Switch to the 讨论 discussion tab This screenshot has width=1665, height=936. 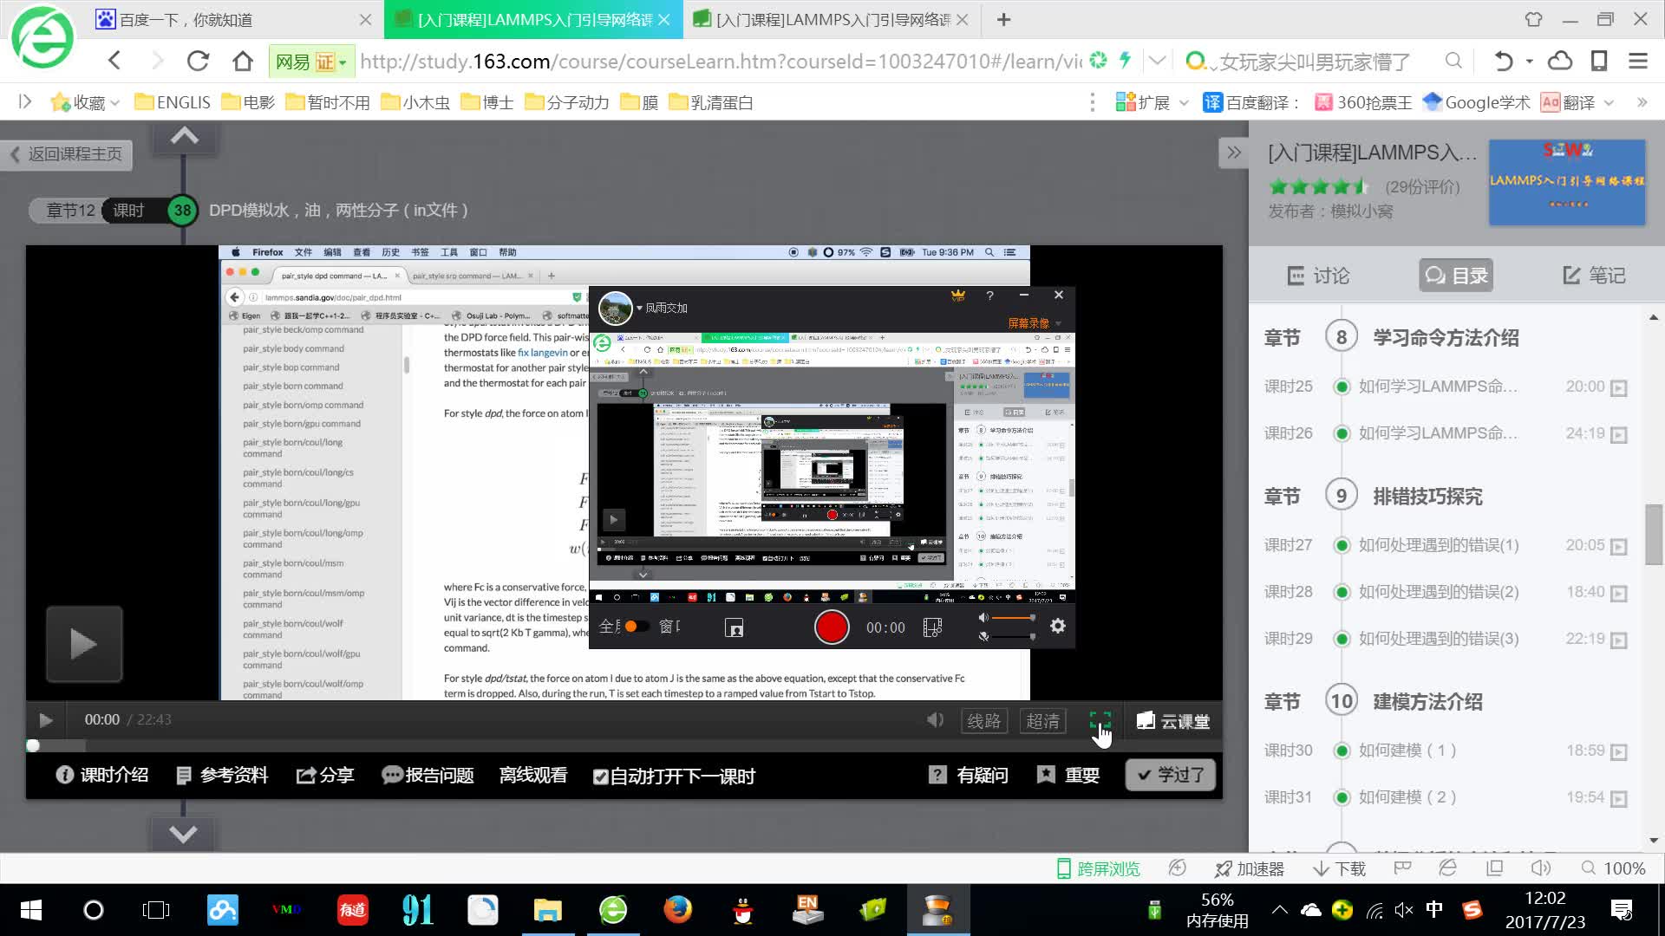1318,275
